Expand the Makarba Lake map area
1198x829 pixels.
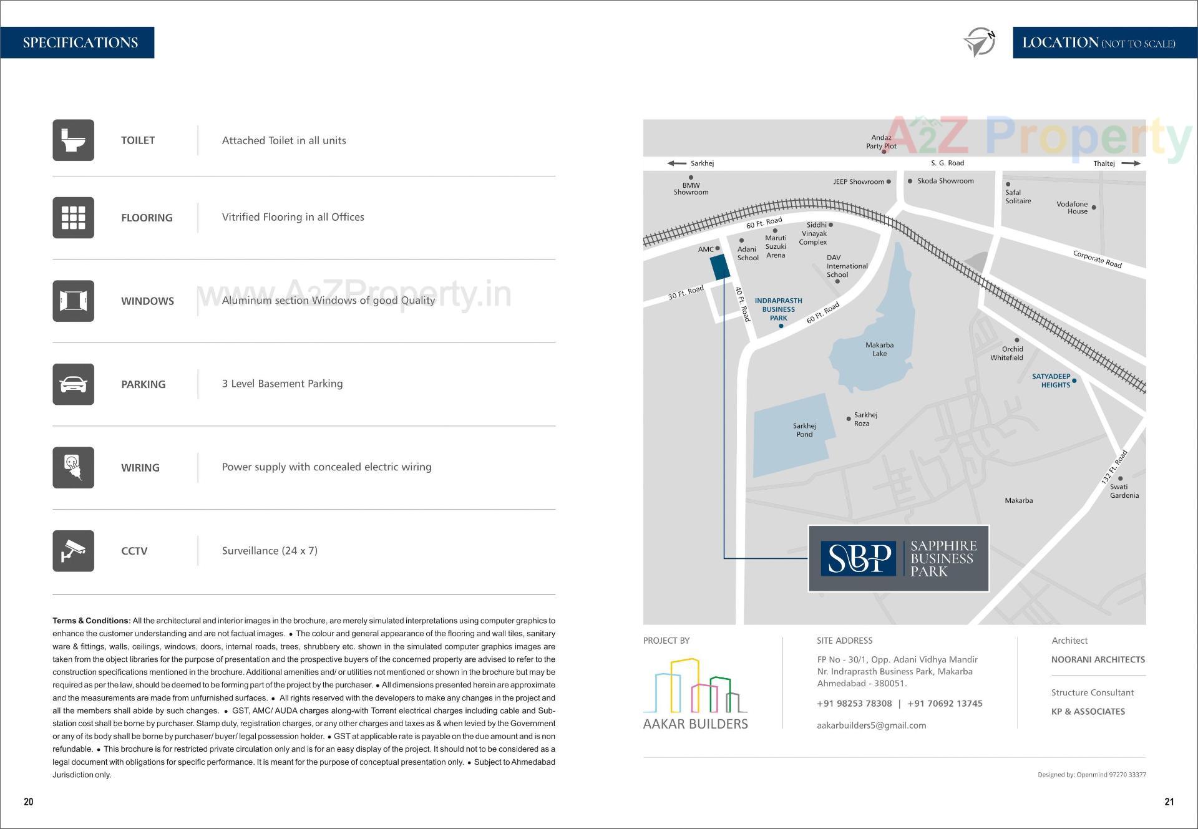[x=879, y=348]
